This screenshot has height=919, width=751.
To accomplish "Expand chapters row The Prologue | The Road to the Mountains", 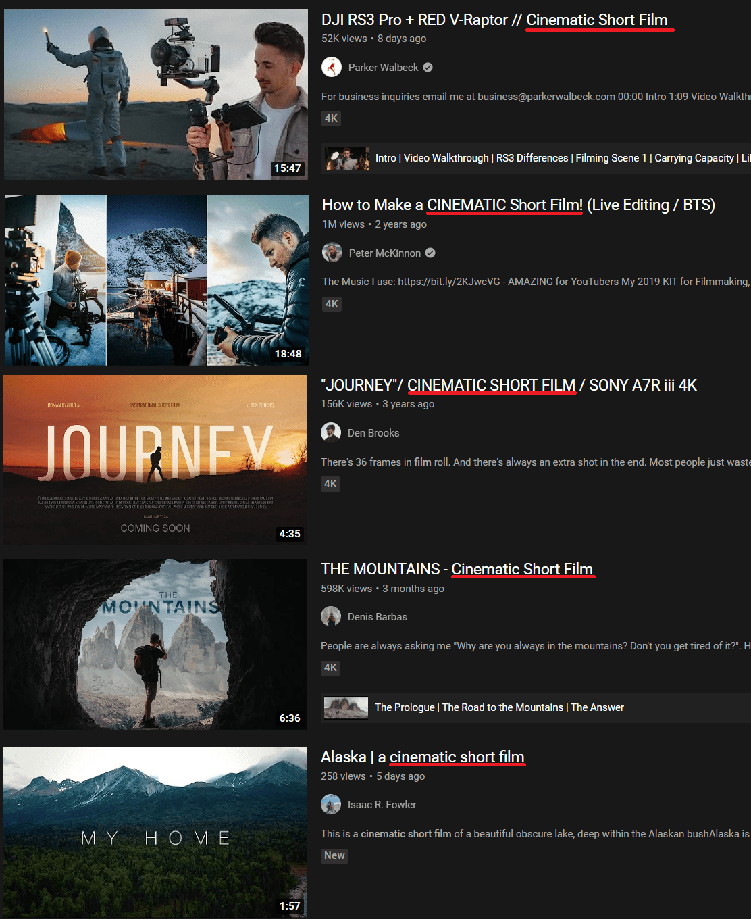I will click(536, 707).
